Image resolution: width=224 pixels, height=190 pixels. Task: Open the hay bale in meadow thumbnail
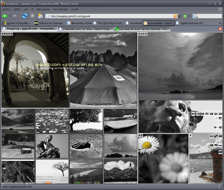(x=18, y=146)
